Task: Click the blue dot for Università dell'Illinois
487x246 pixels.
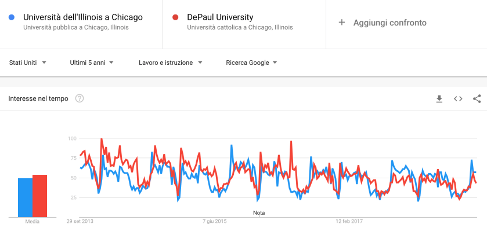Action: tap(12, 17)
